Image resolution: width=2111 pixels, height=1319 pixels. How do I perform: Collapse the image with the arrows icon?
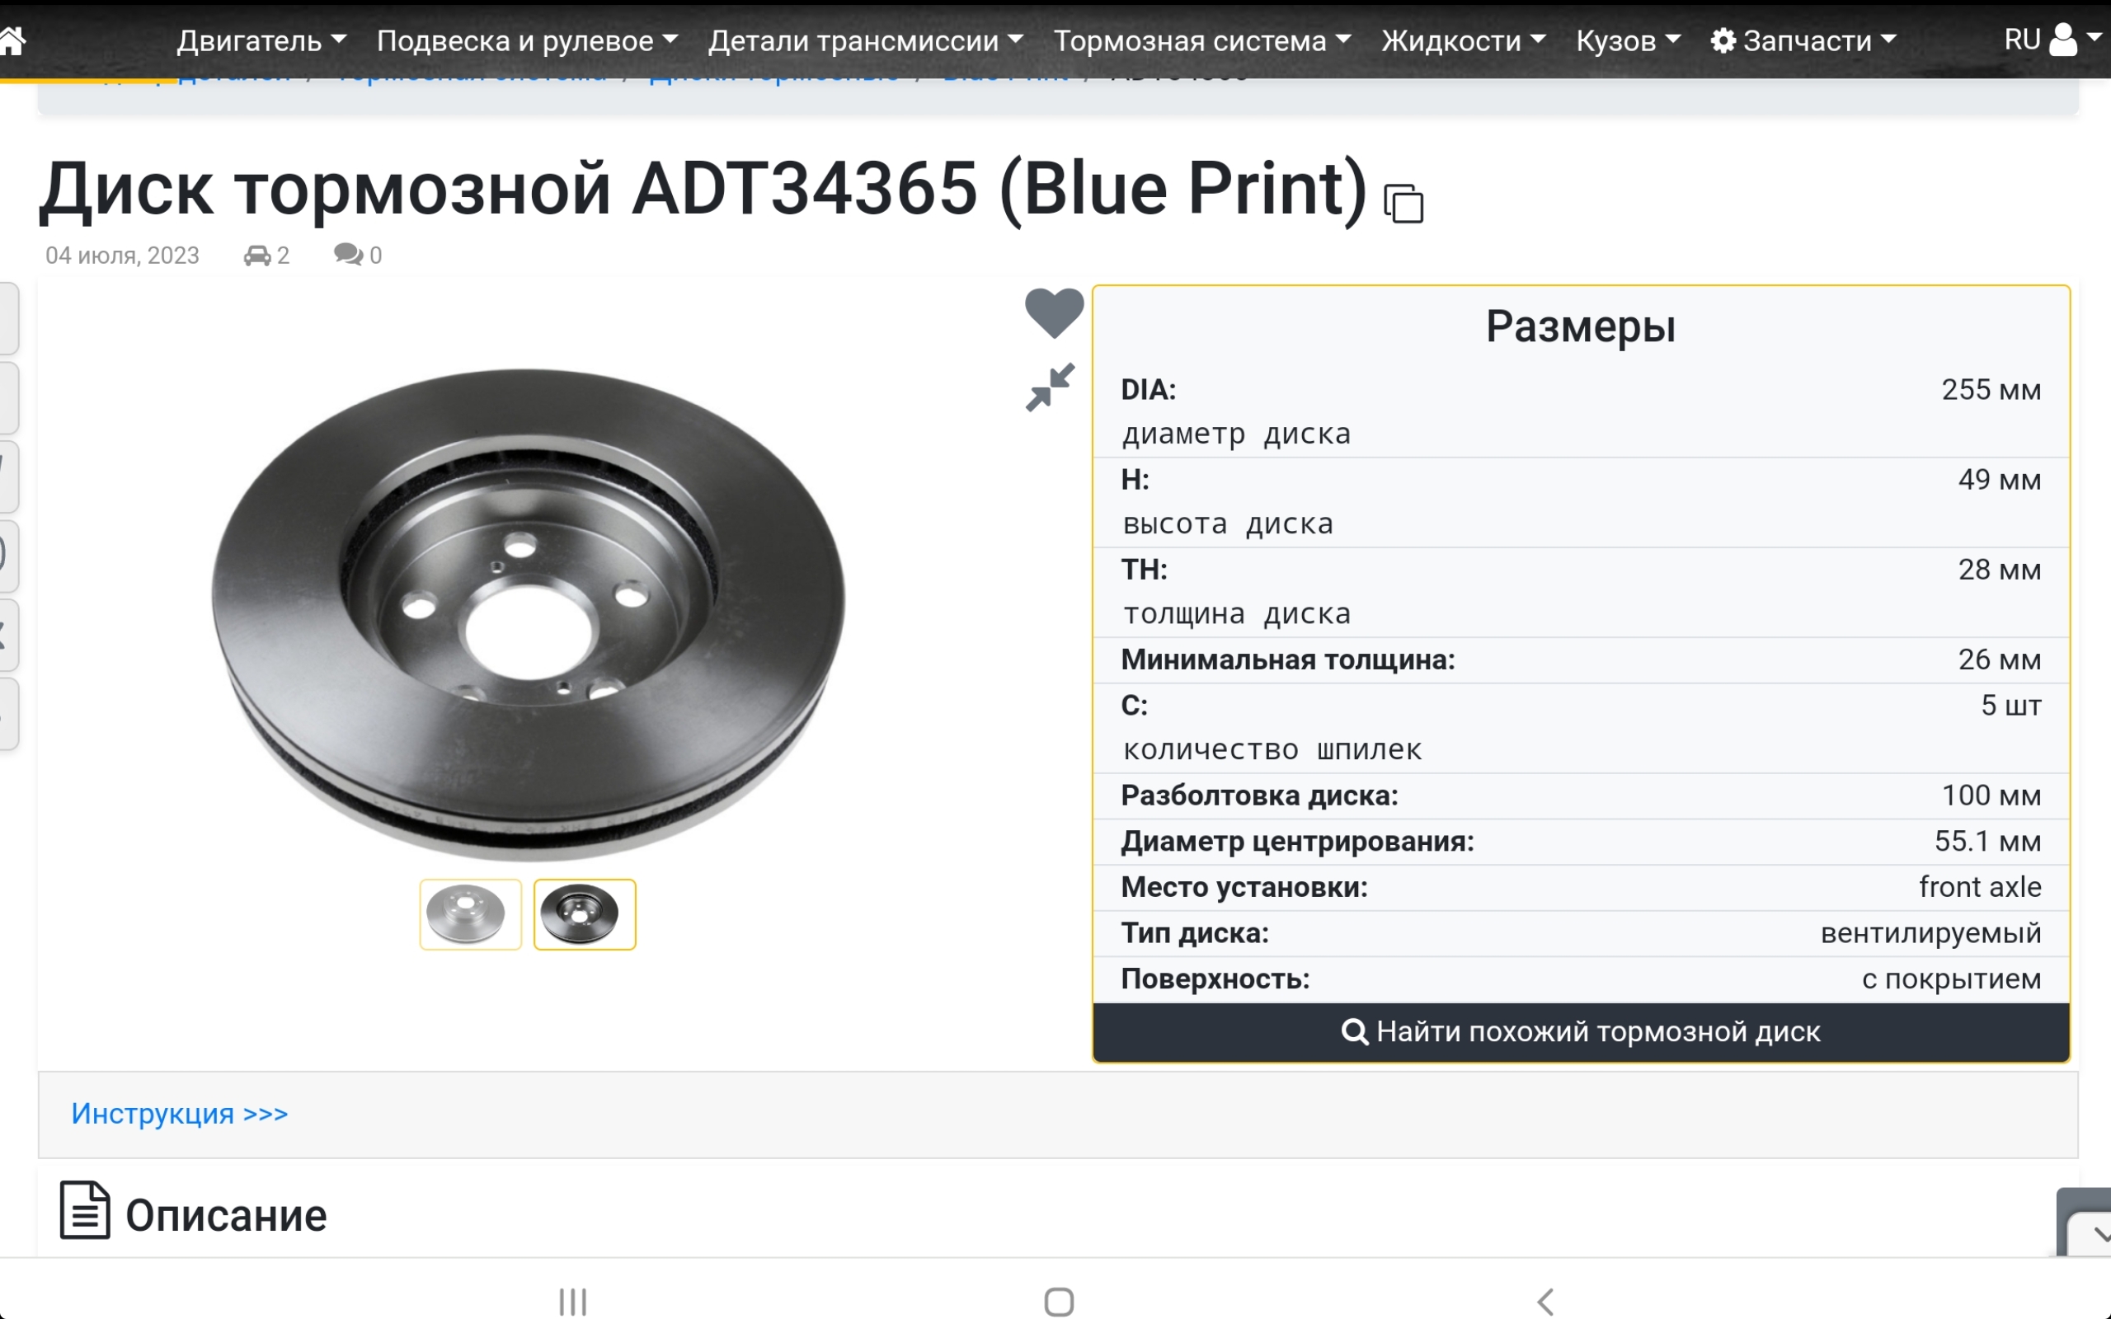point(1051,387)
